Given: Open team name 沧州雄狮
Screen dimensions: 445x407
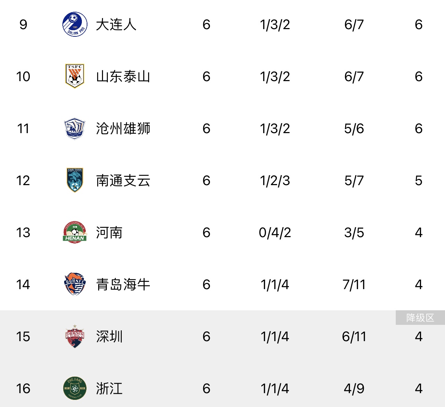Looking at the screenshot, I should coord(123,129).
